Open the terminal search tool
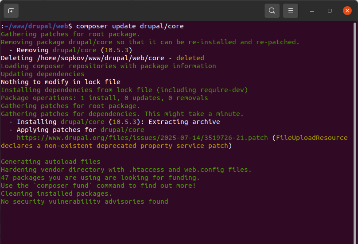The height and width of the screenshot is (244, 358). [272, 10]
